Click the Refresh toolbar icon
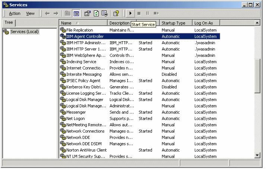The image size is (276, 169). coord(96,13)
